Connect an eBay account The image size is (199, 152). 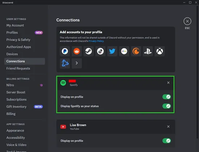pyautogui.click(x=124, y=51)
